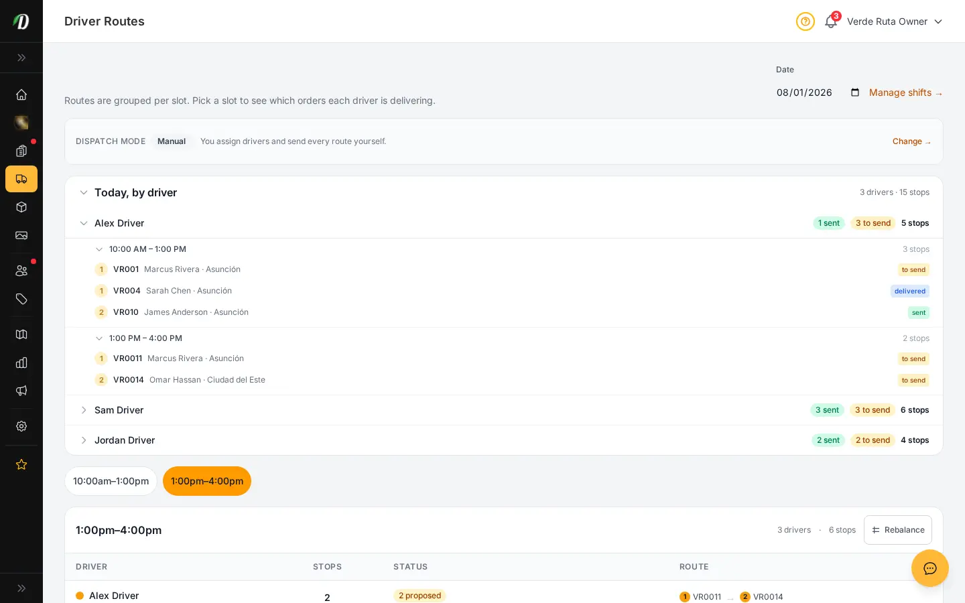Screen dimensions: 965x603
Task: Click the 'delivered' badge for VR004
Action: click(910, 291)
